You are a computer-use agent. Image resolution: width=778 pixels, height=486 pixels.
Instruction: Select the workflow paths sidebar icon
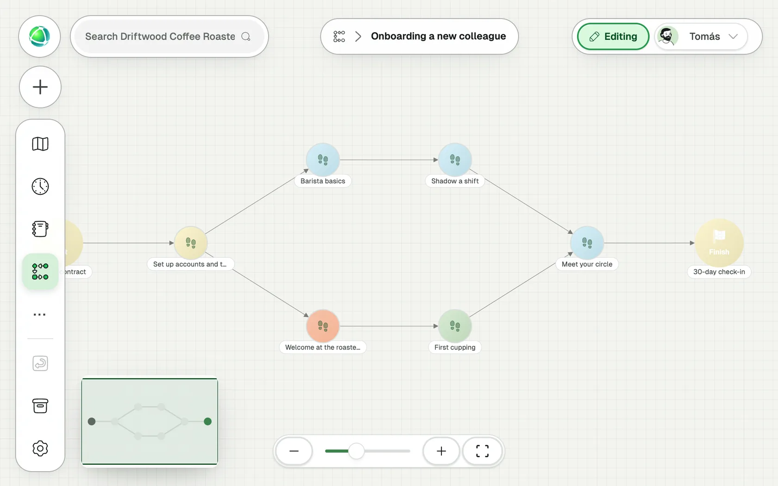tap(40, 272)
